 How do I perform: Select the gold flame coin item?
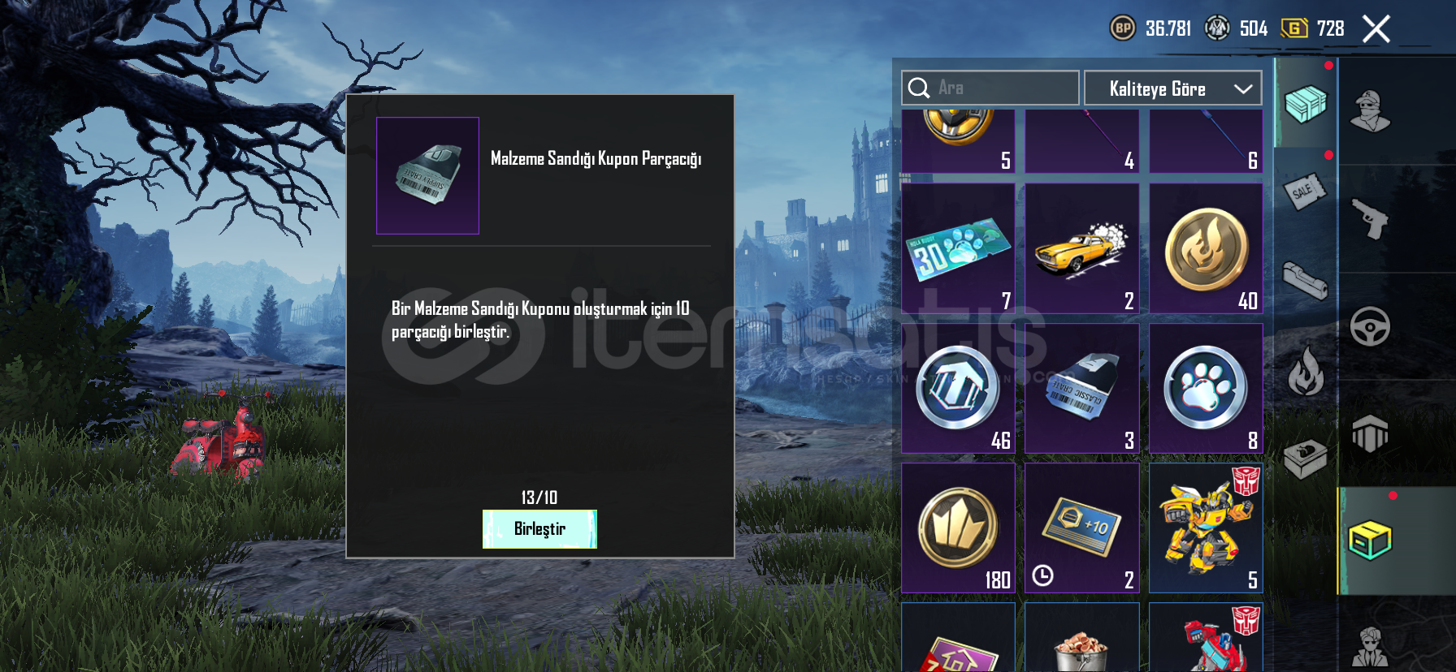click(x=1206, y=248)
